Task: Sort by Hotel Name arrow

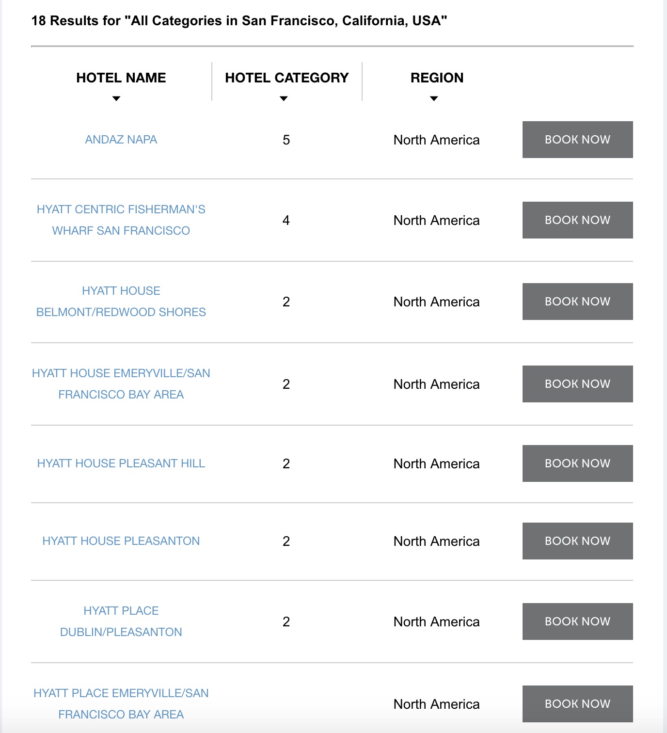Action: (116, 98)
